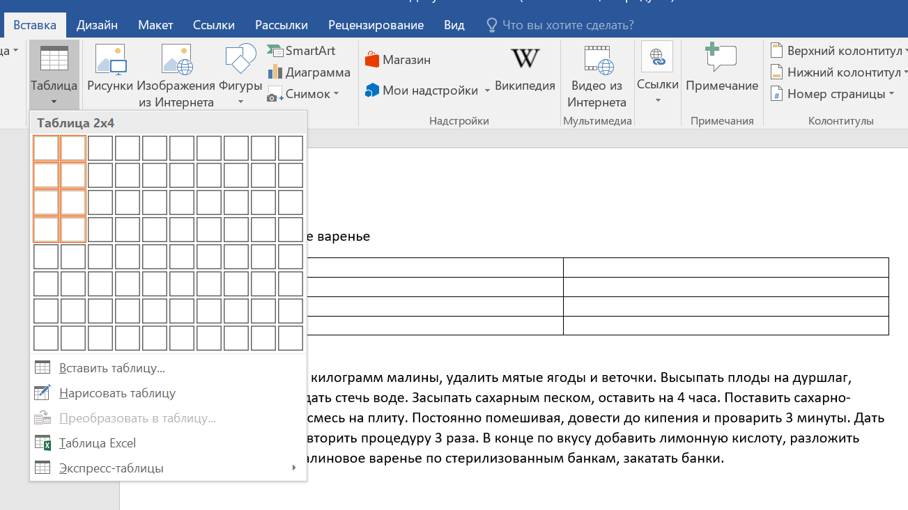Click the highlighted 2x4 grid cell
This screenshot has width=908, height=510.
pos(73,230)
